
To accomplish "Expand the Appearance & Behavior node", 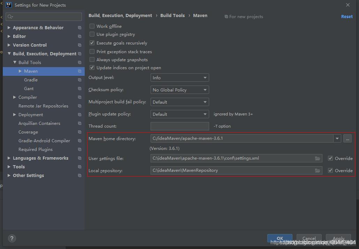I will click(9, 27).
